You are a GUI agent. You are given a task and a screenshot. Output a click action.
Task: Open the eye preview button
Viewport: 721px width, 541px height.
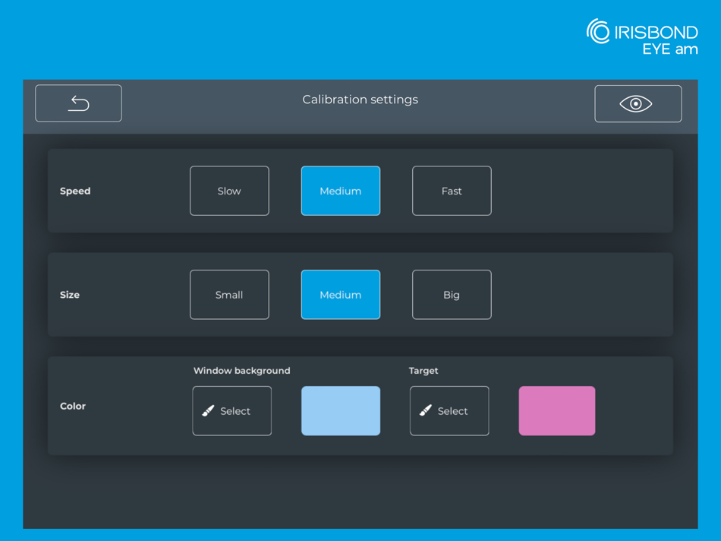[638, 103]
